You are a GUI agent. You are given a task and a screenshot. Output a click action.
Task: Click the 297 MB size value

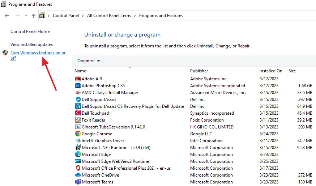point(305,100)
